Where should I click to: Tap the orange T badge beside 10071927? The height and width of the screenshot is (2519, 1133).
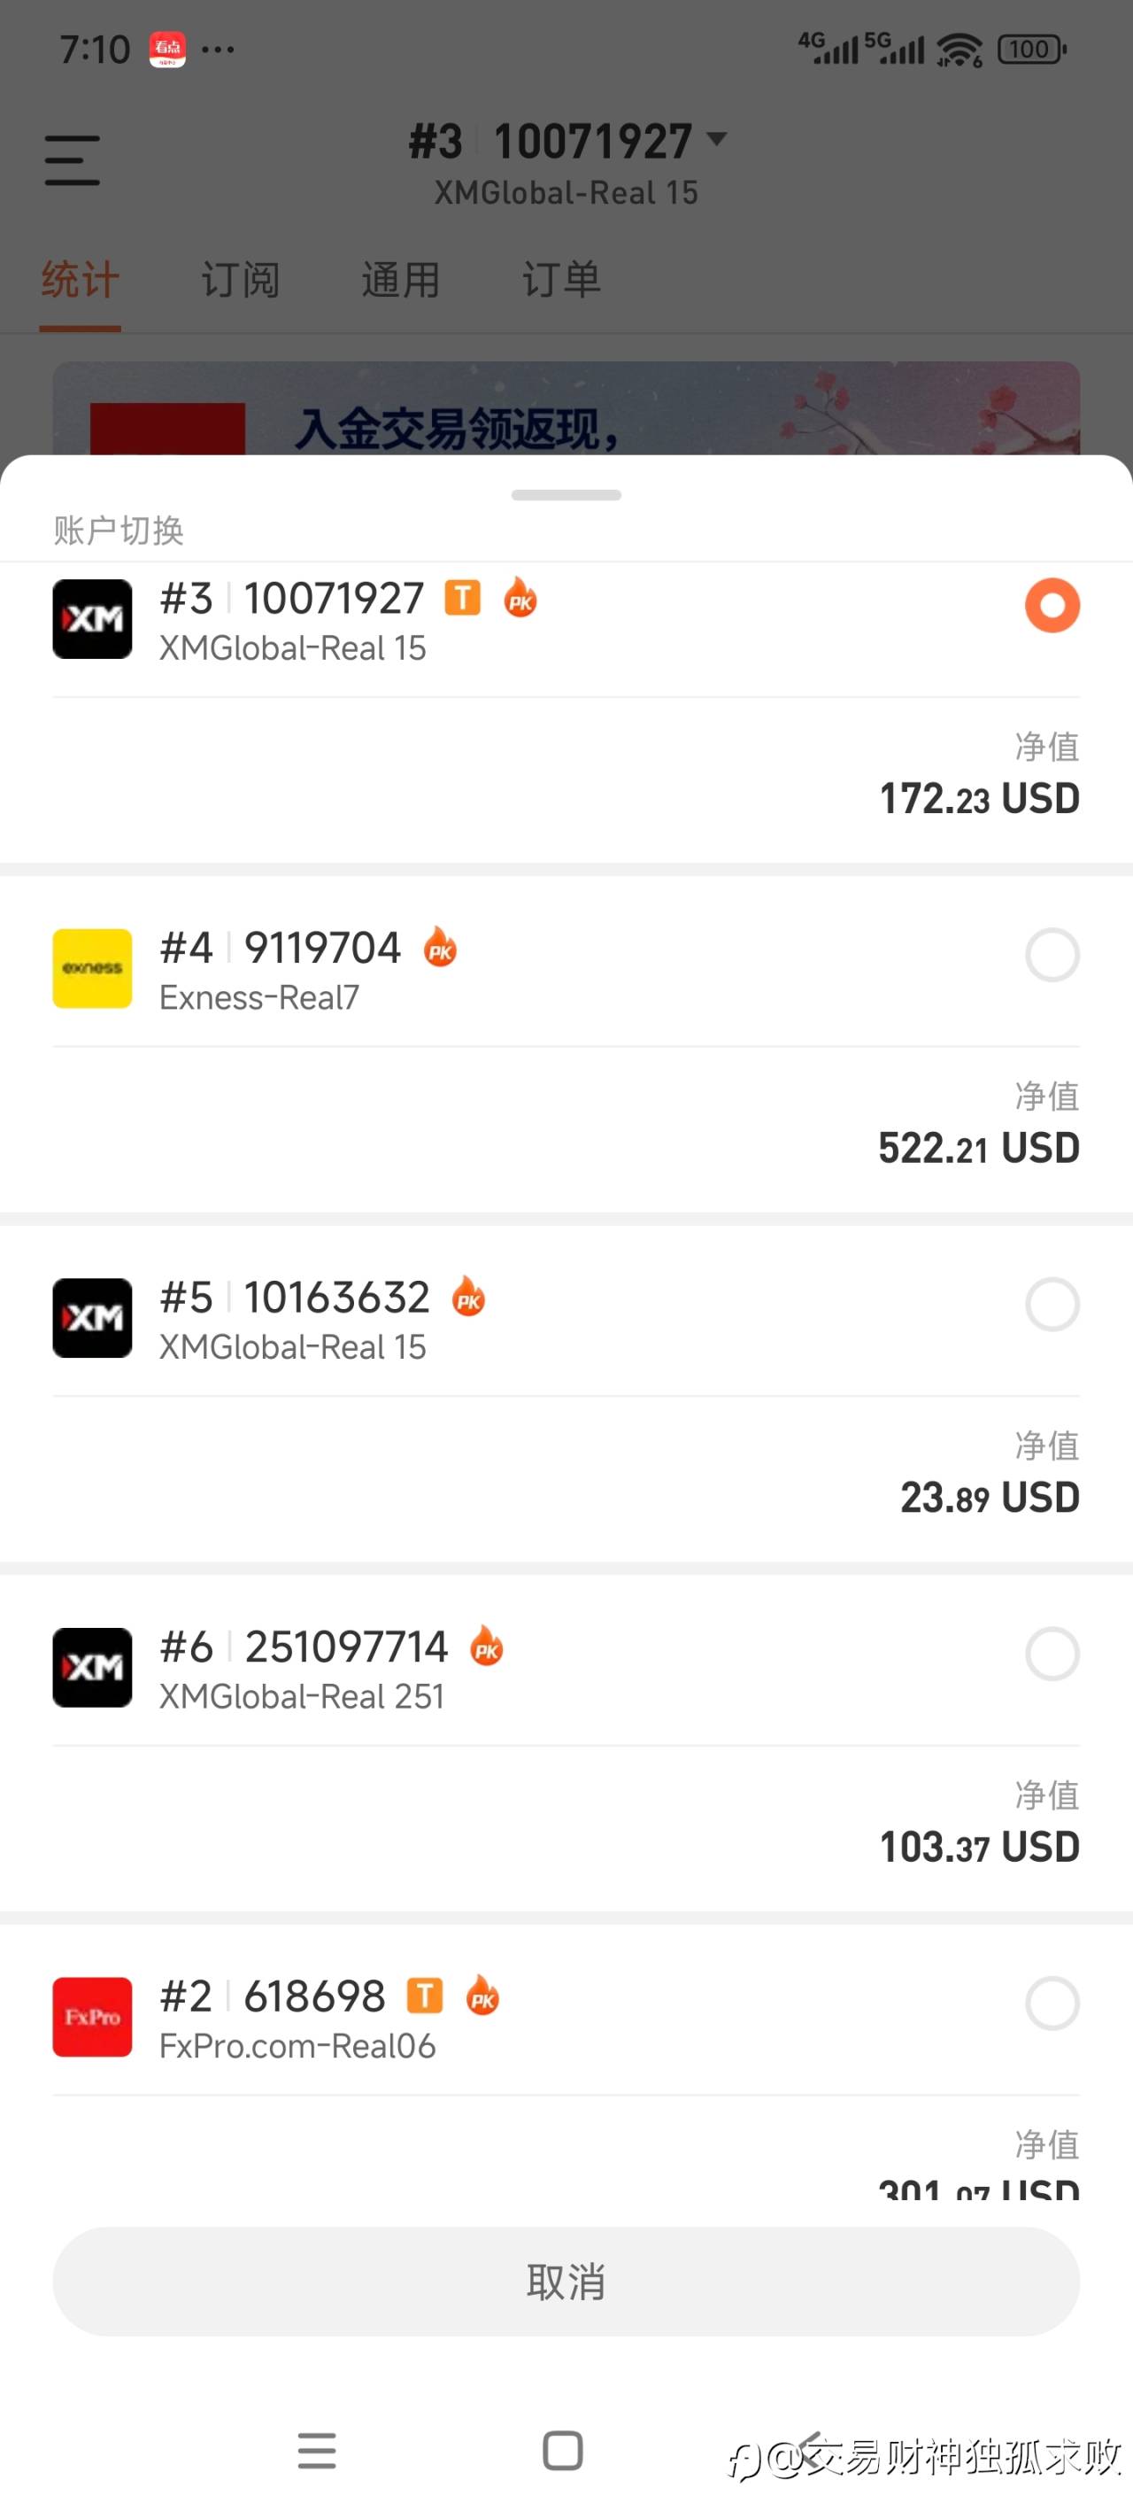462,598
